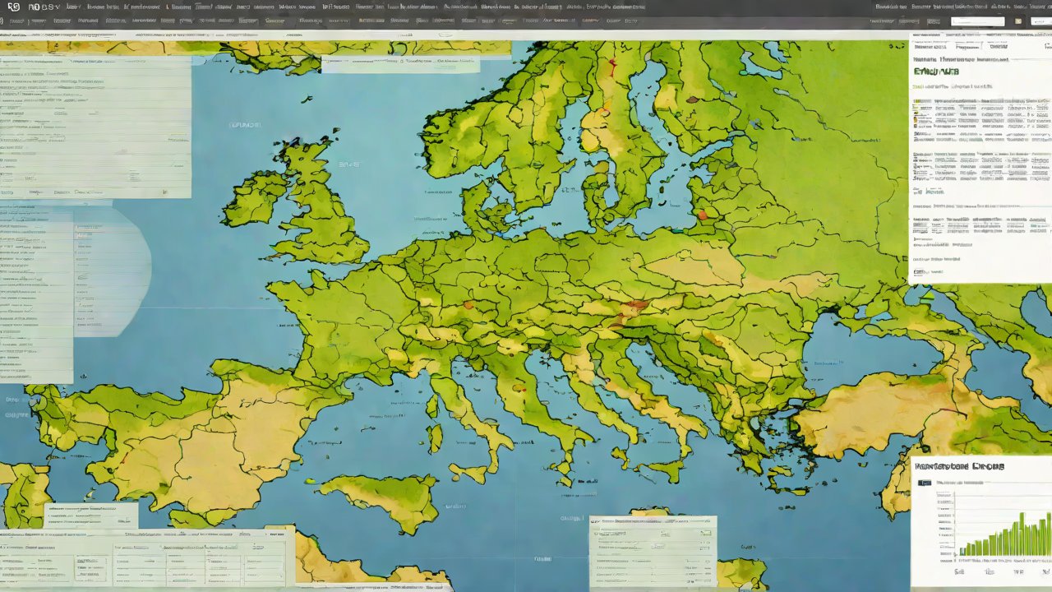This screenshot has width=1052, height=592.
Task: Select the dark marker icon in northern Russia
Action: point(691,99)
